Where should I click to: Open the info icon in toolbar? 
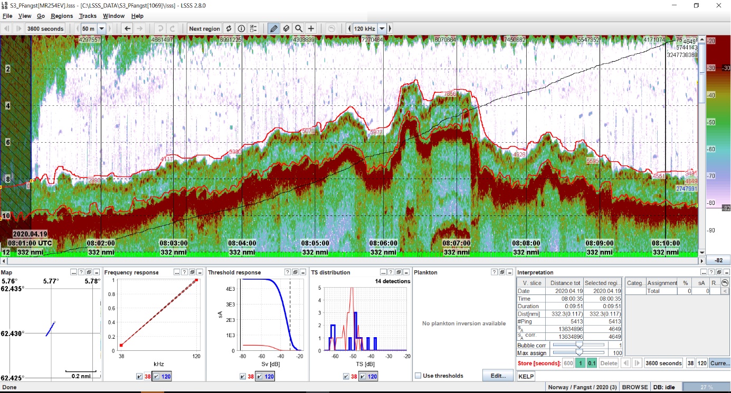click(x=241, y=28)
